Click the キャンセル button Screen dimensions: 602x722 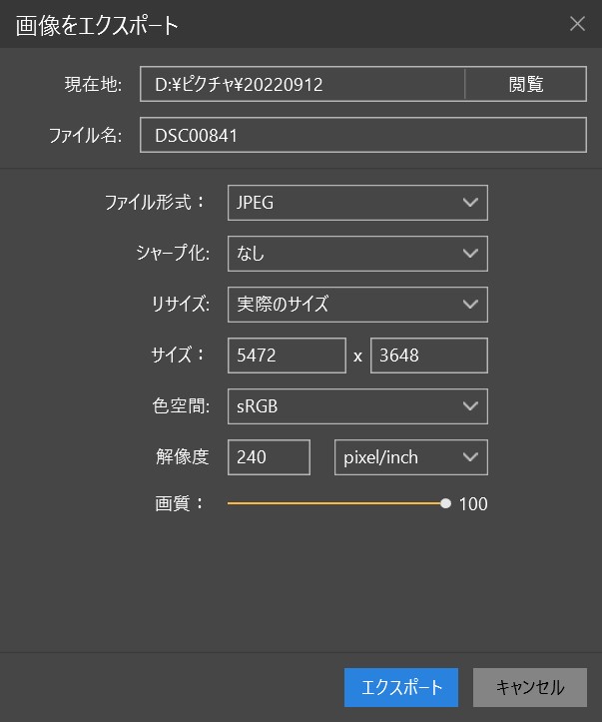click(530, 687)
